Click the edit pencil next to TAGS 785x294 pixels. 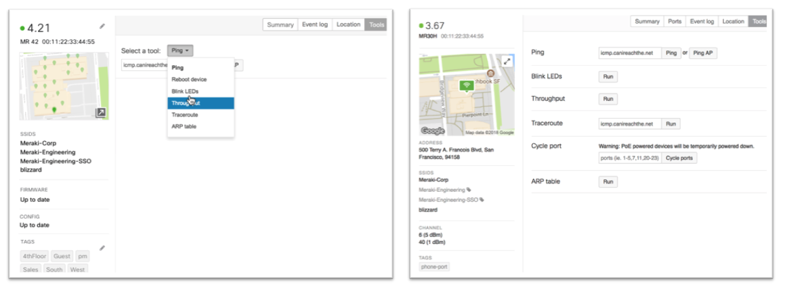tap(102, 248)
